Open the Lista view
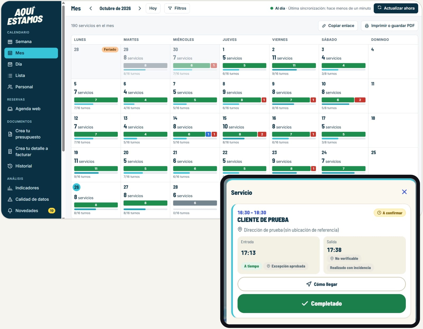Viewport: 423px width, 329px height. tap(31, 75)
